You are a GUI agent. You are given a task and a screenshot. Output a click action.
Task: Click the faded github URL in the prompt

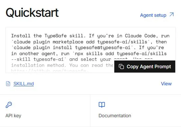click(x=50, y=71)
